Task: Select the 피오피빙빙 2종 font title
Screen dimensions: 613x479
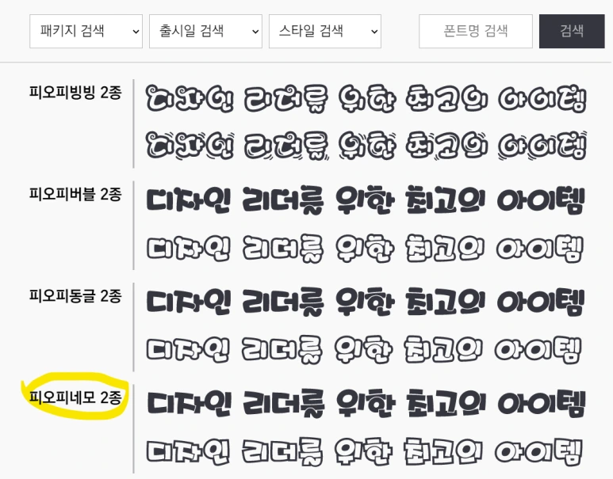Action: (x=75, y=93)
